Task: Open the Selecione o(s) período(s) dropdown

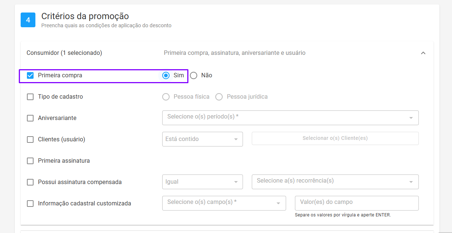Action: pyautogui.click(x=291, y=118)
